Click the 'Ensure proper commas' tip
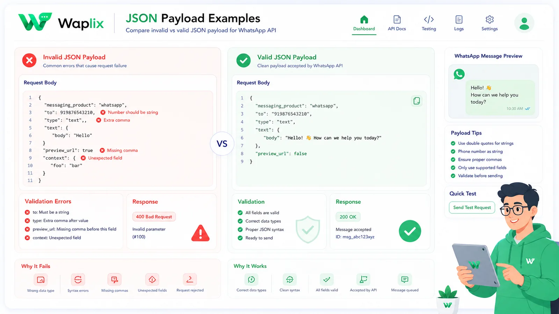The width and height of the screenshot is (559, 314). click(x=476, y=159)
